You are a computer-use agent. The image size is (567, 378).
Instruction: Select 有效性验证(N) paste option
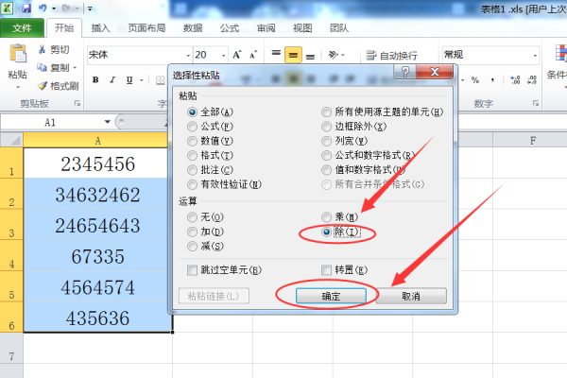click(x=224, y=184)
